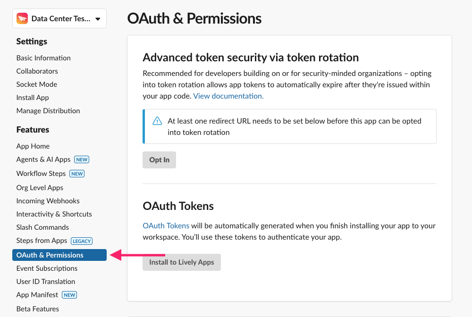The height and width of the screenshot is (317, 472).
Task: Open the View documentation link
Action: tap(228, 95)
